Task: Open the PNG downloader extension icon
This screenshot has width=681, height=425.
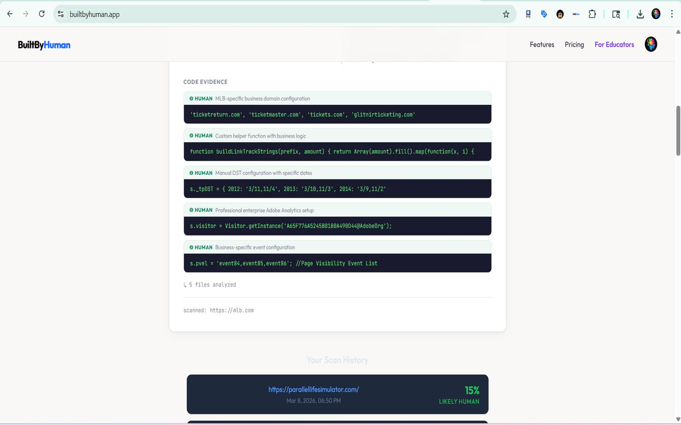Action: (x=528, y=14)
